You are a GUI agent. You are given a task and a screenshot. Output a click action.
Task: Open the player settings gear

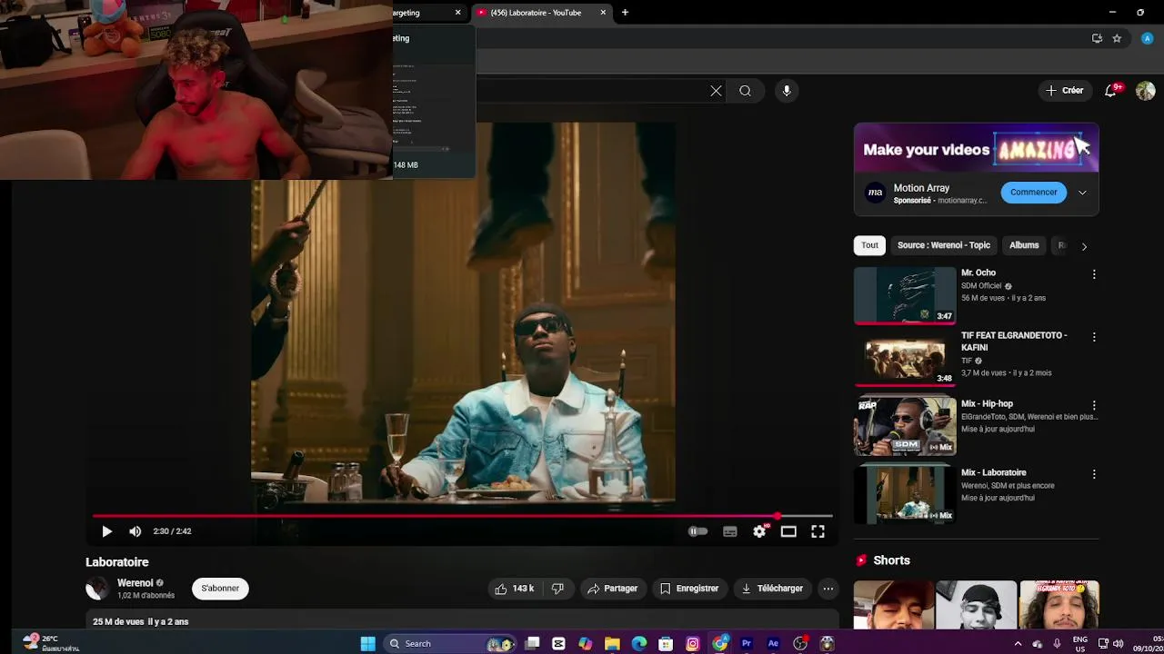point(759,531)
